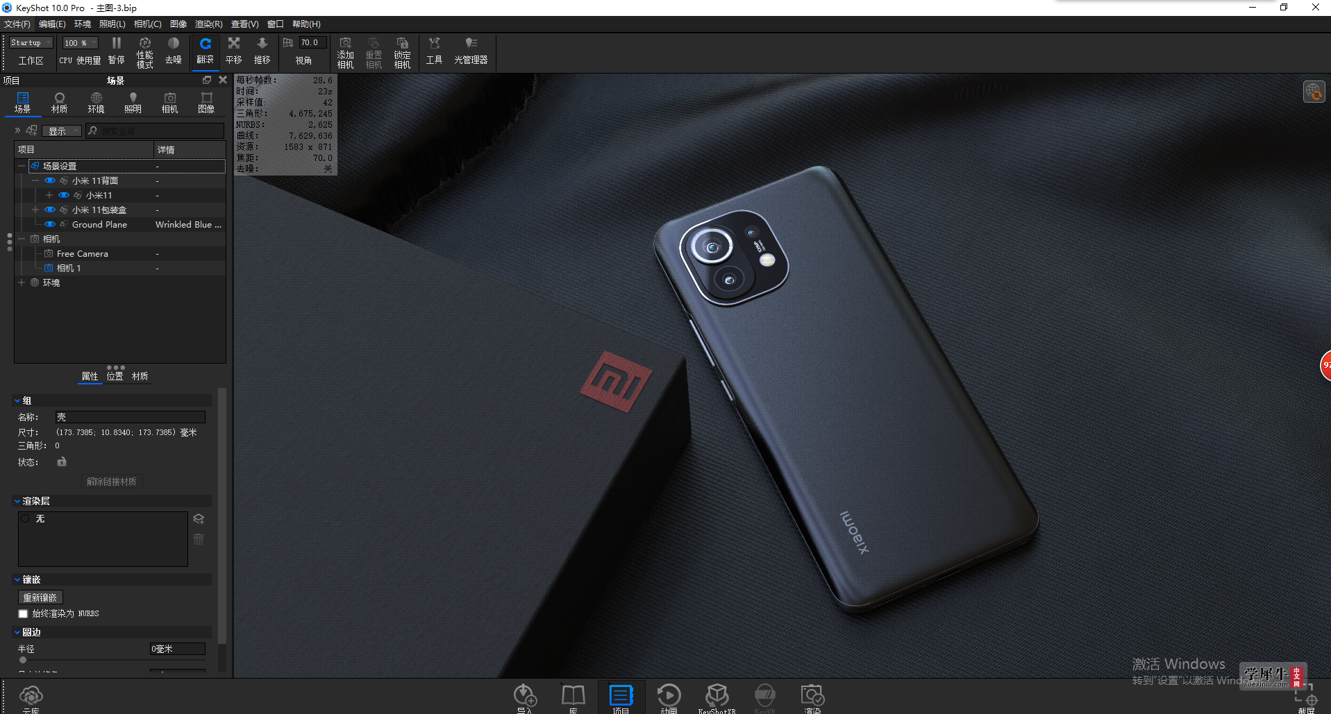Screen dimensions: 1331x714
Task: Expand the 小米 11包装盒 node
Action: [35, 210]
